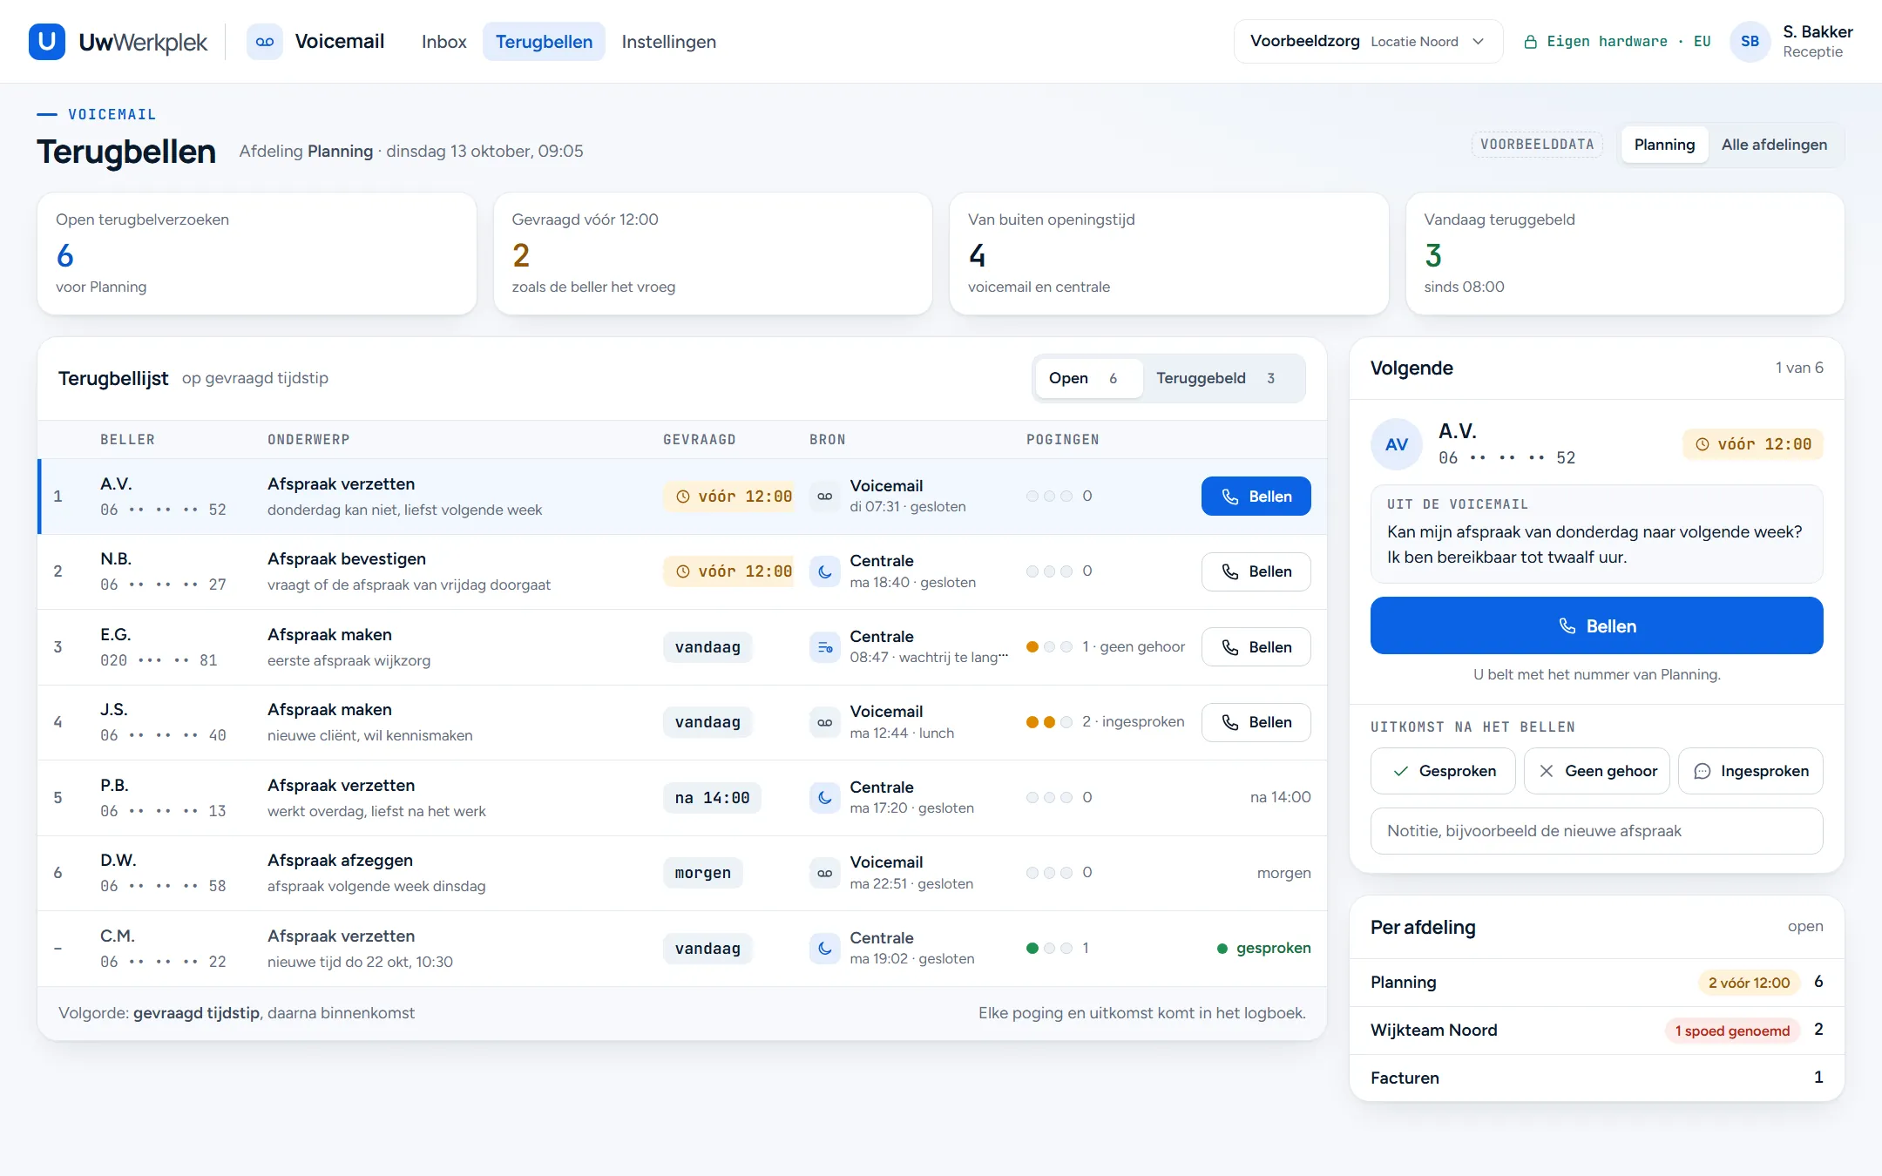The image size is (1882, 1176).
Task: Open the Voorbeeldzorg Locatie Noord dropdown
Action: 1368,42
